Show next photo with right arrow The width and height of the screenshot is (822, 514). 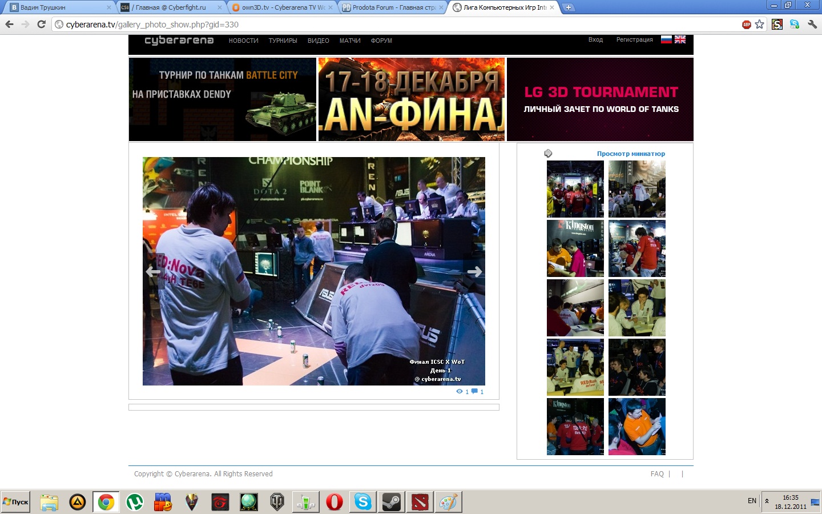tap(474, 272)
